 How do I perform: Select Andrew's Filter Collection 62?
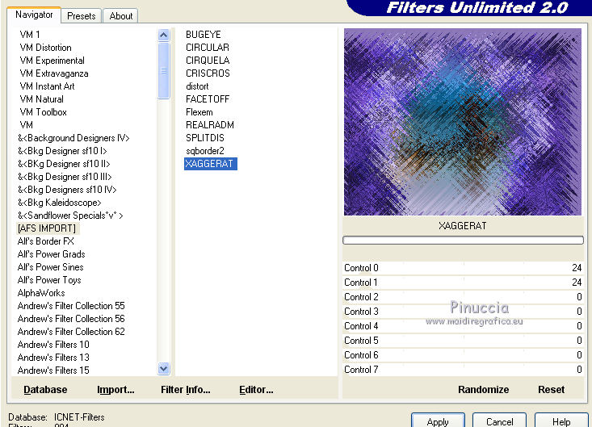[71, 332]
